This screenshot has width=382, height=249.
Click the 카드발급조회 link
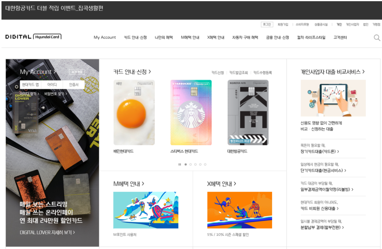pyautogui.click(x=239, y=73)
